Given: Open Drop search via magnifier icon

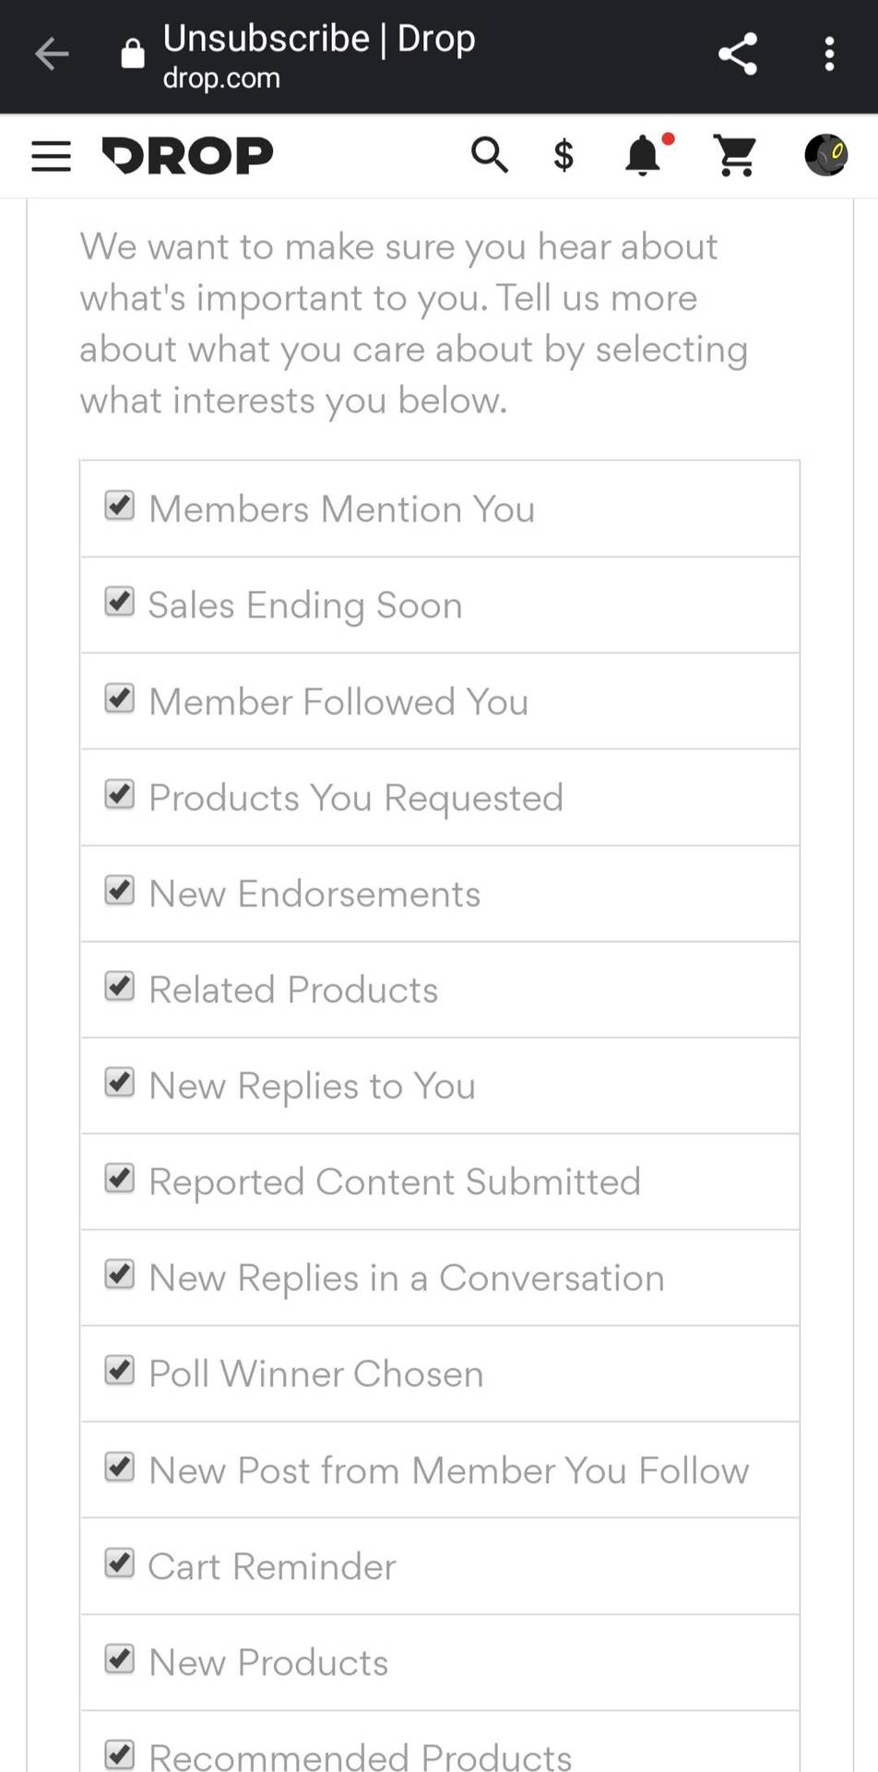Looking at the screenshot, I should 490,155.
